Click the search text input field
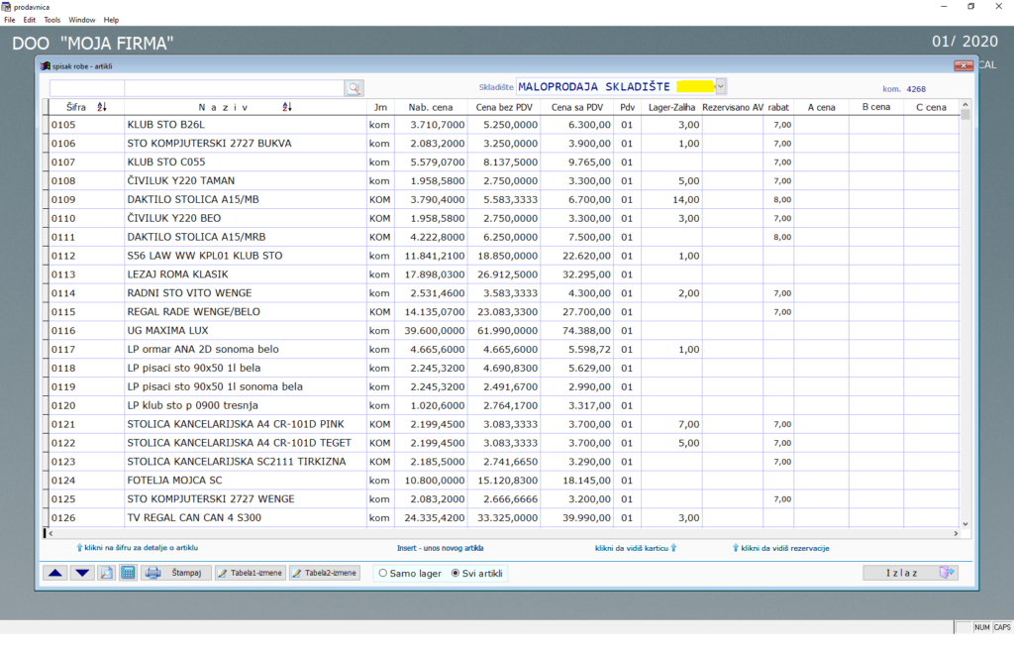Image resolution: width=1014 pixels, height=651 pixels. pos(234,88)
